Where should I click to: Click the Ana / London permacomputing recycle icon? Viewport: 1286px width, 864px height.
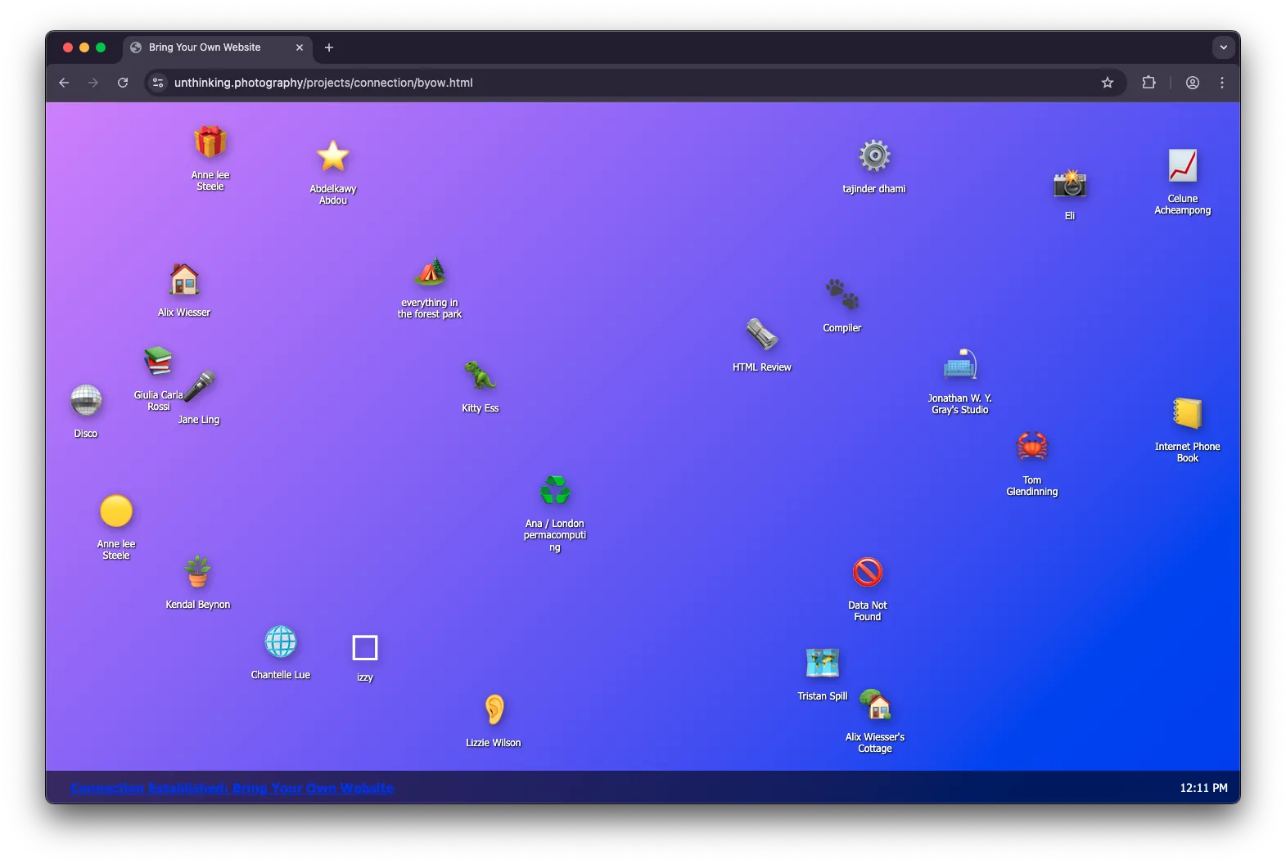click(555, 491)
